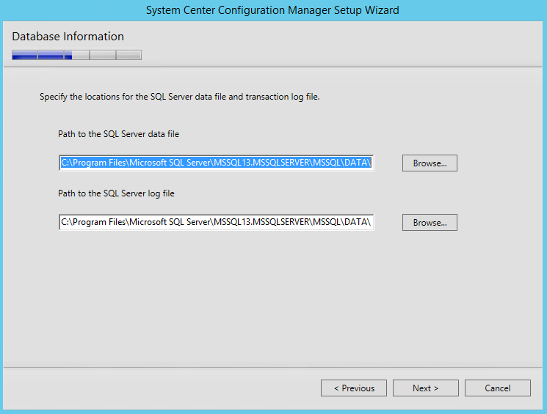
Task: Click the 'Specify the locations' instruction text
Action: pyautogui.click(x=180, y=97)
